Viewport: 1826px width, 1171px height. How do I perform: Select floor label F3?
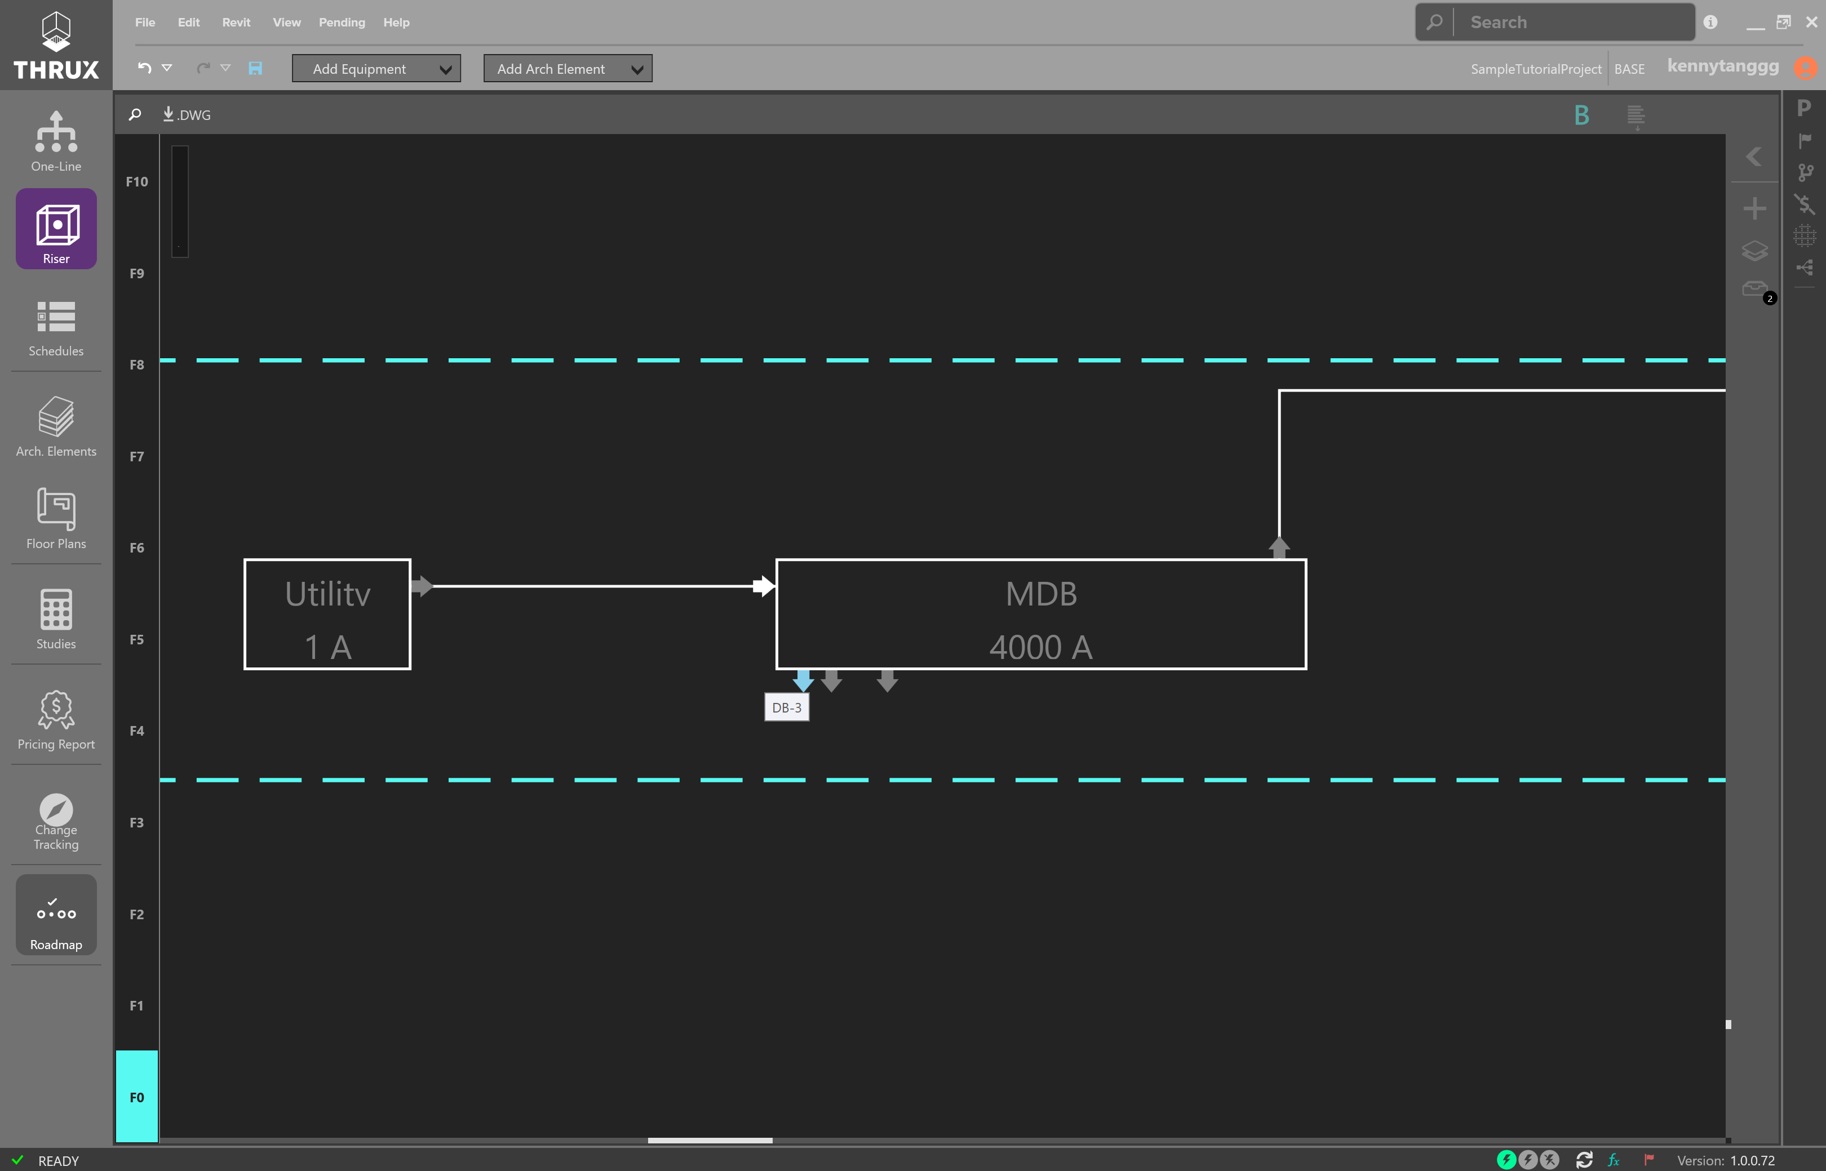137,823
